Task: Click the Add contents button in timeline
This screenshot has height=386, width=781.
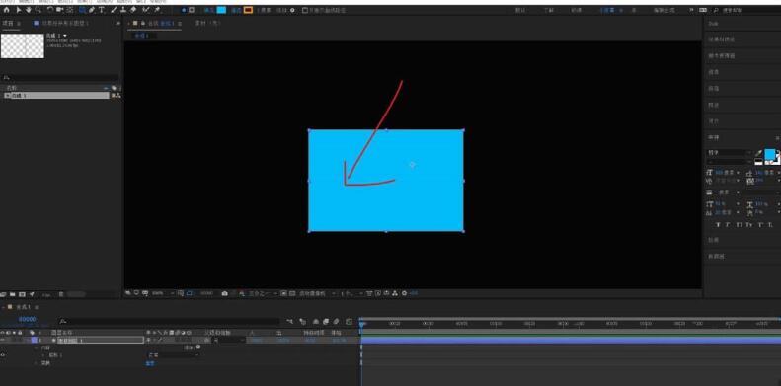Action: coord(198,347)
